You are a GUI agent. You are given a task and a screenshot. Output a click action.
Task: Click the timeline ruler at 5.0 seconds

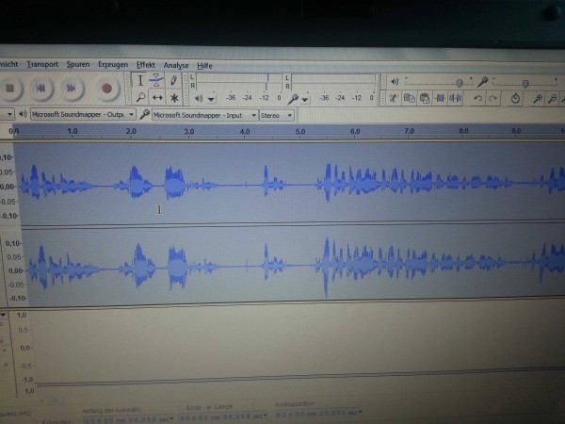pos(300,132)
